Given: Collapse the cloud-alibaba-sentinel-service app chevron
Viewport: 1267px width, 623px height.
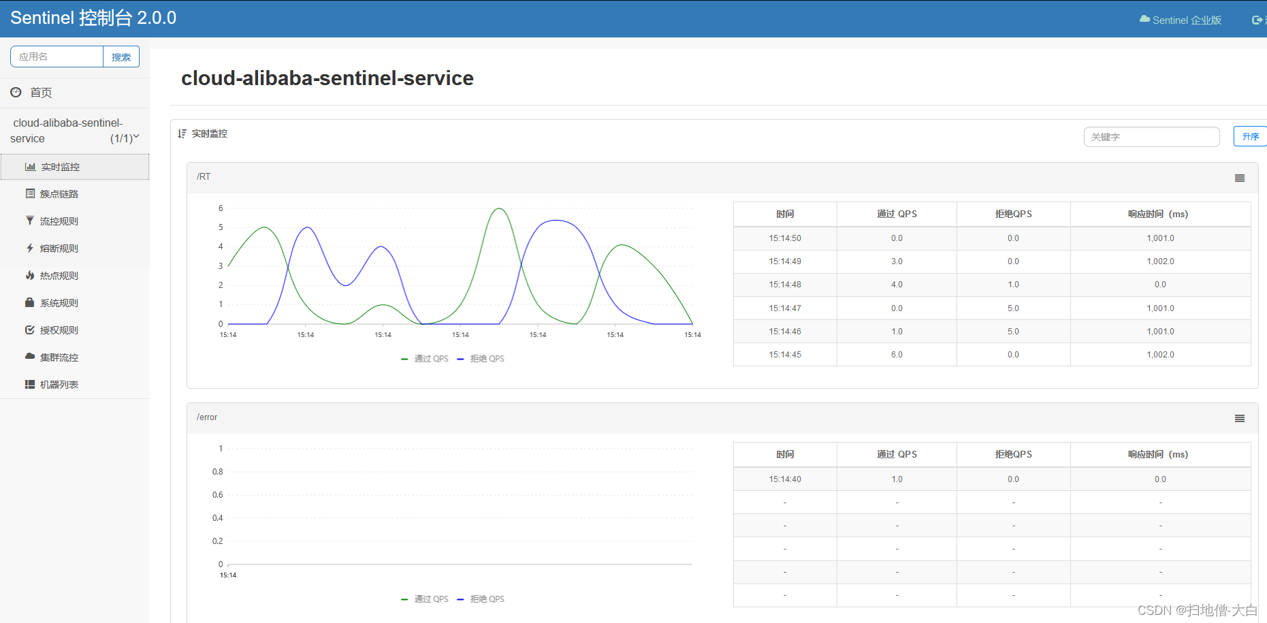Looking at the screenshot, I should (x=136, y=137).
